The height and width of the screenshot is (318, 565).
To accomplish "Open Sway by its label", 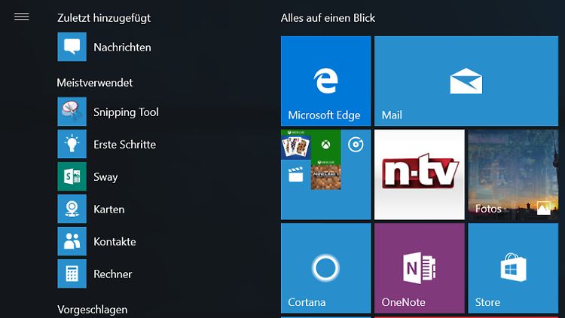I will [105, 177].
